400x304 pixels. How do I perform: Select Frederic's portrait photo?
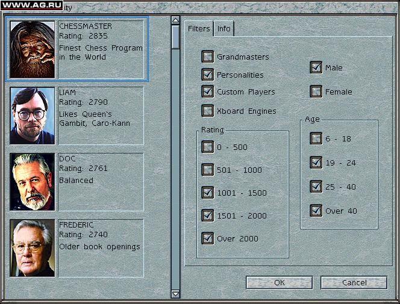point(33,248)
